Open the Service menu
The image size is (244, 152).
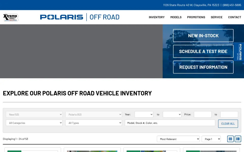click(217, 17)
